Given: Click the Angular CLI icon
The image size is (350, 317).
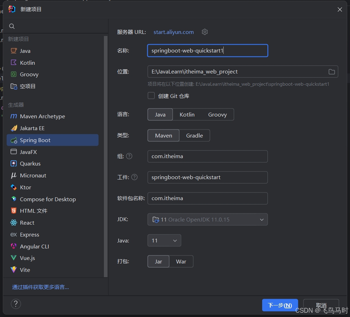Looking at the screenshot, I should (x=14, y=246).
